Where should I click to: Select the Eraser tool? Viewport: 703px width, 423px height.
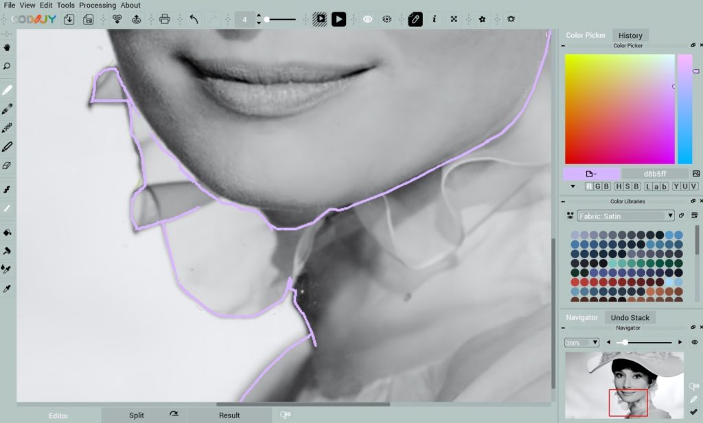tap(8, 165)
